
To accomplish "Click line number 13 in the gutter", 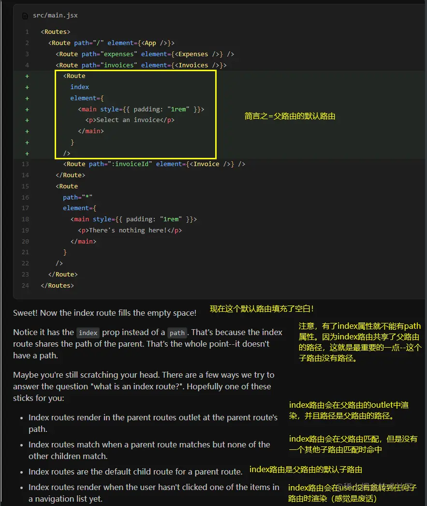I will (25, 164).
